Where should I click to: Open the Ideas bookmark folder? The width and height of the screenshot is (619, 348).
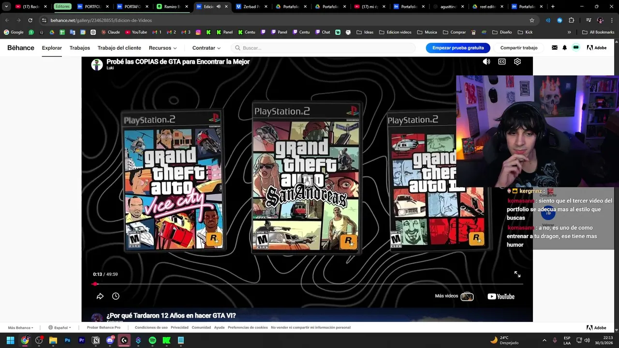point(365,32)
